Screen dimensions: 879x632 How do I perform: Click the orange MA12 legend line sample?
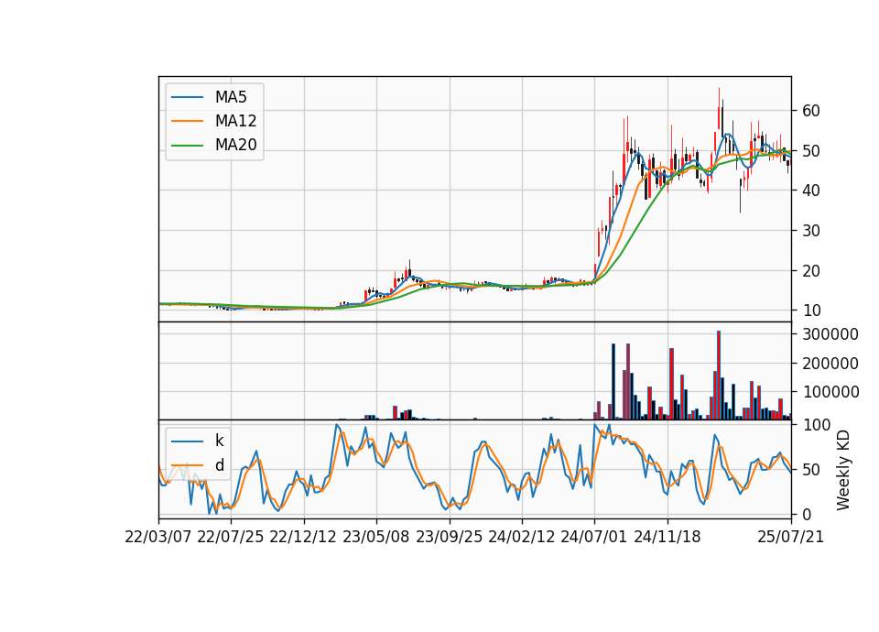pos(187,121)
